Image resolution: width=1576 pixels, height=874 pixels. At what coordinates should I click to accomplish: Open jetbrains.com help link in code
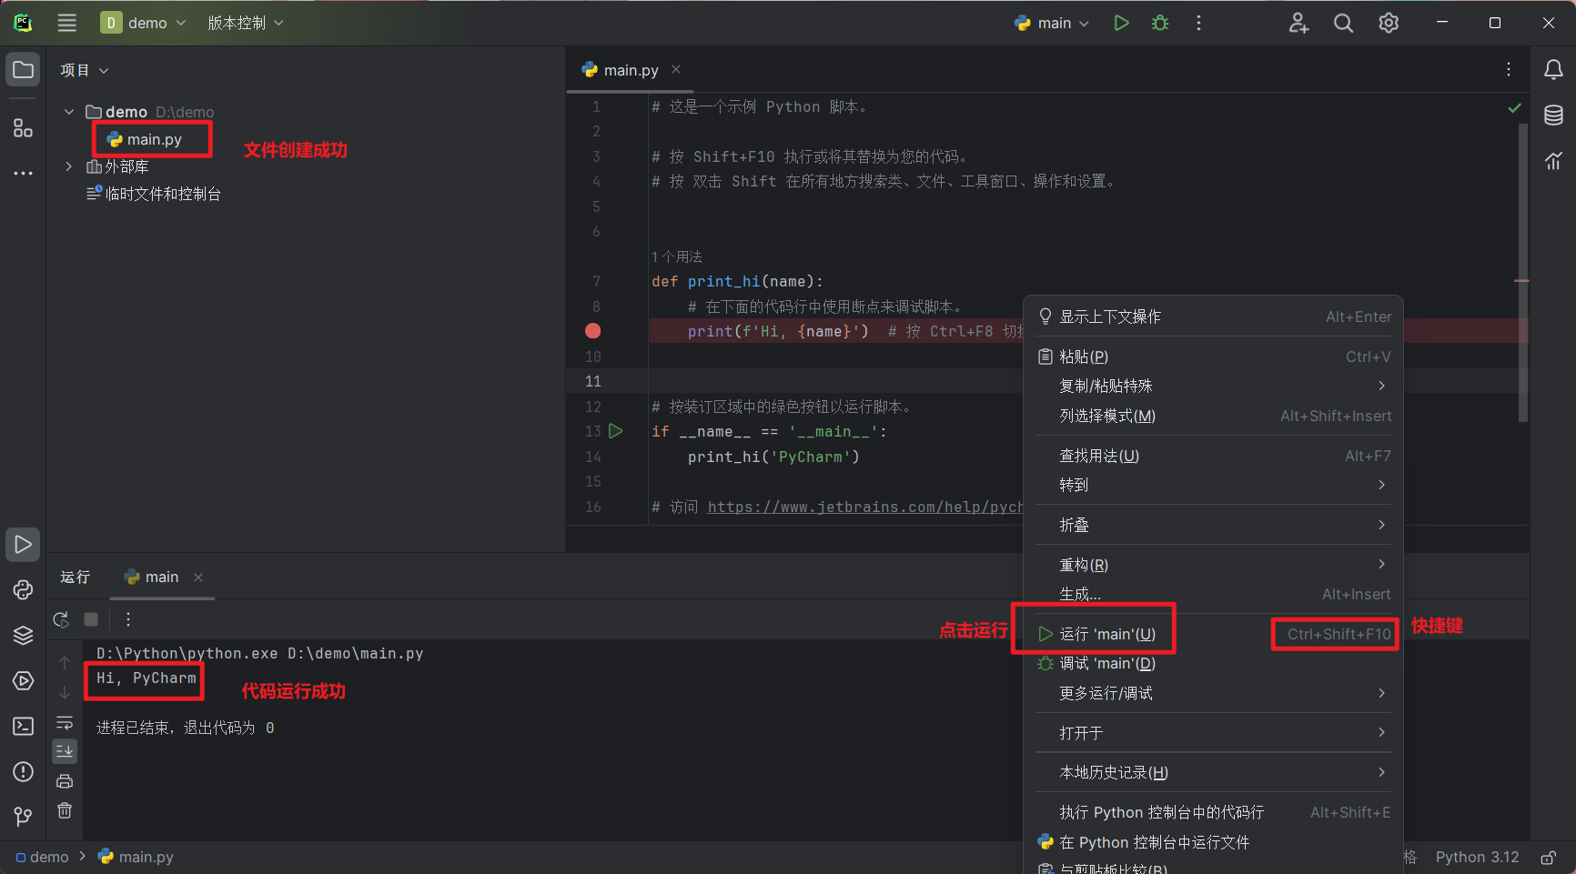[865, 507]
